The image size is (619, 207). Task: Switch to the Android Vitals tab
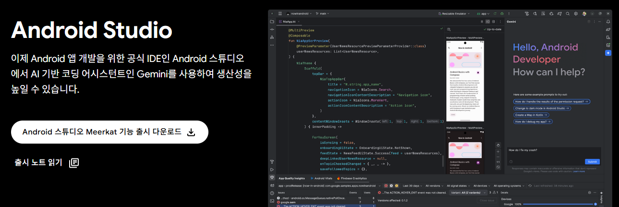coord(321,178)
